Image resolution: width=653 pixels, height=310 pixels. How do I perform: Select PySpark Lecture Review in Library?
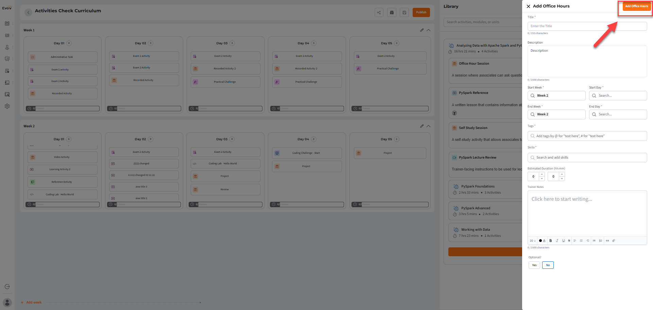pos(485,165)
